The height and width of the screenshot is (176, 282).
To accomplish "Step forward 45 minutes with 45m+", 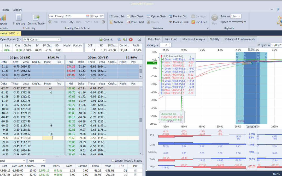I will click(x=88, y=22).
